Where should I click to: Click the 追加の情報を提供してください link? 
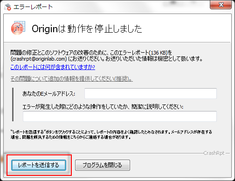pos(71,79)
